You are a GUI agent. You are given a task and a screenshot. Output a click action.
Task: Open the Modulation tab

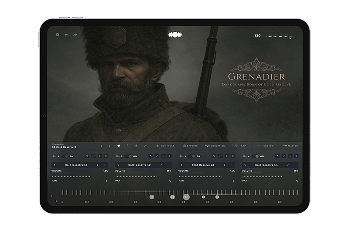(215, 146)
